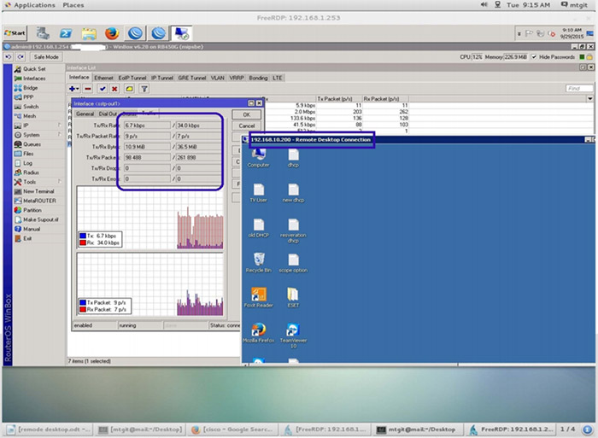The width and height of the screenshot is (598, 438).
Task: Toggle the Hide Passwords checkbox
Action: pos(534,57)
